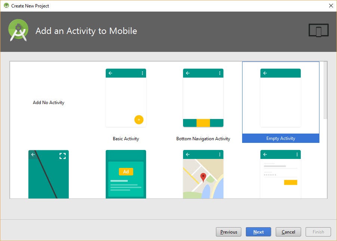Choose the Fullscreen Activity template with expand icon
This screenshot has width=337, height=241.
[49, 174]
